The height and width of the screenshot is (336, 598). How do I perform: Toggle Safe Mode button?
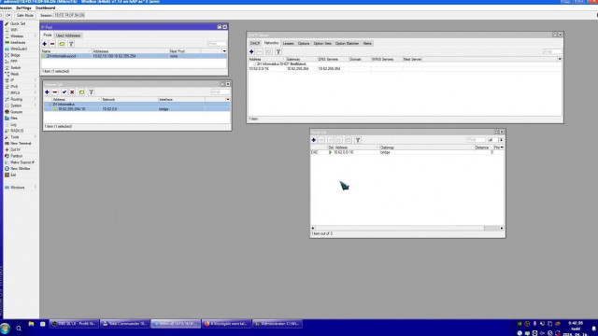tap(25, 15)
